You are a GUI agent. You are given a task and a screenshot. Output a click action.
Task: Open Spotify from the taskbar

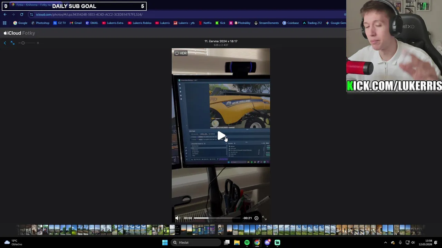tap(247, 242)
